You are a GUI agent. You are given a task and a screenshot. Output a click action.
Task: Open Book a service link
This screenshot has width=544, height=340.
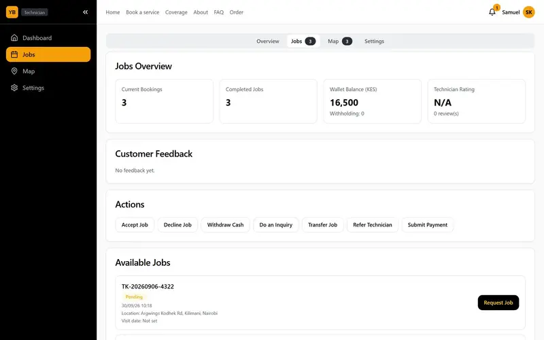coord(143,12)
